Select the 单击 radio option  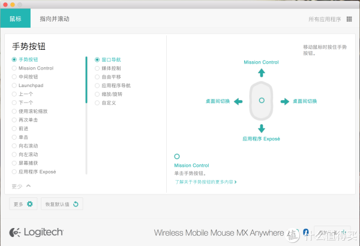click(14, 137)
